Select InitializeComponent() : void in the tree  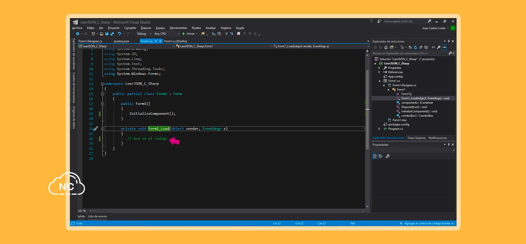419,111
